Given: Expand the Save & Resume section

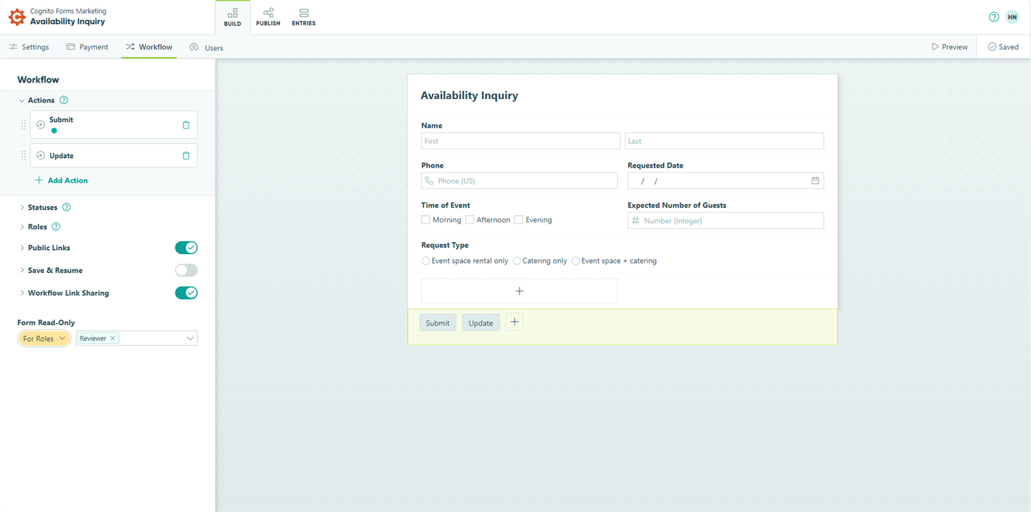Looking at the screenshot, I should pyautogui.click(x=22, y=270).
